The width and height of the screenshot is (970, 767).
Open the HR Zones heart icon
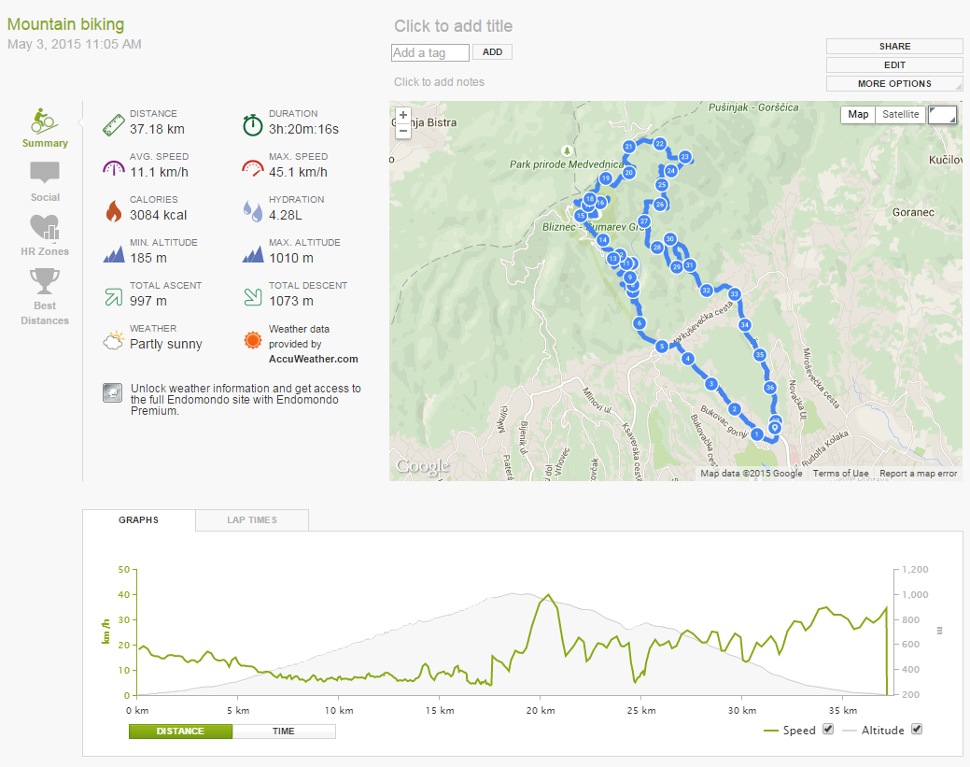click(x=44, y=227)
